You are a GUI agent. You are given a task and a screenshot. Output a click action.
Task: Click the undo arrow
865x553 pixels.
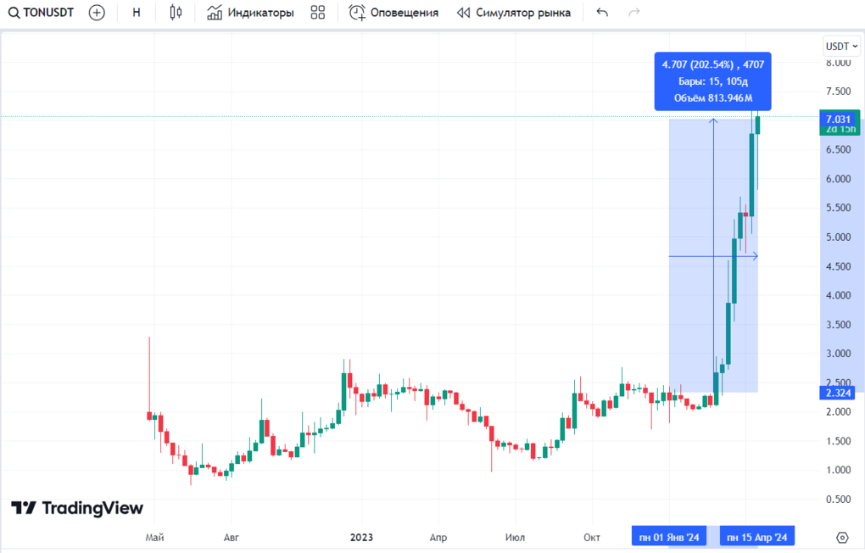coord(602,13)
